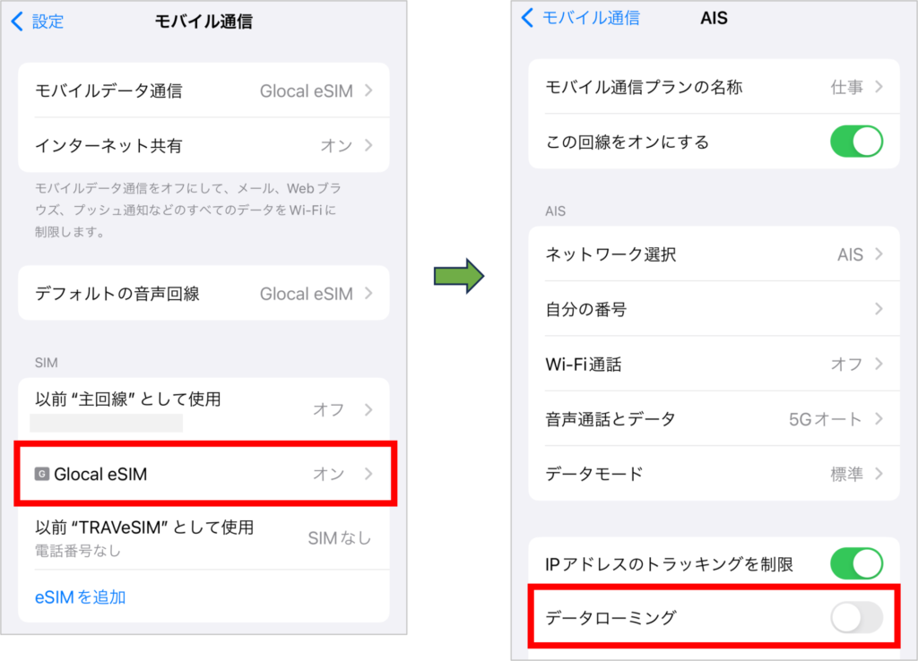Open 音声通話とデータ 5Gオート selection
This screenshot has width=918, height=661.
click(x=714, y=419)
